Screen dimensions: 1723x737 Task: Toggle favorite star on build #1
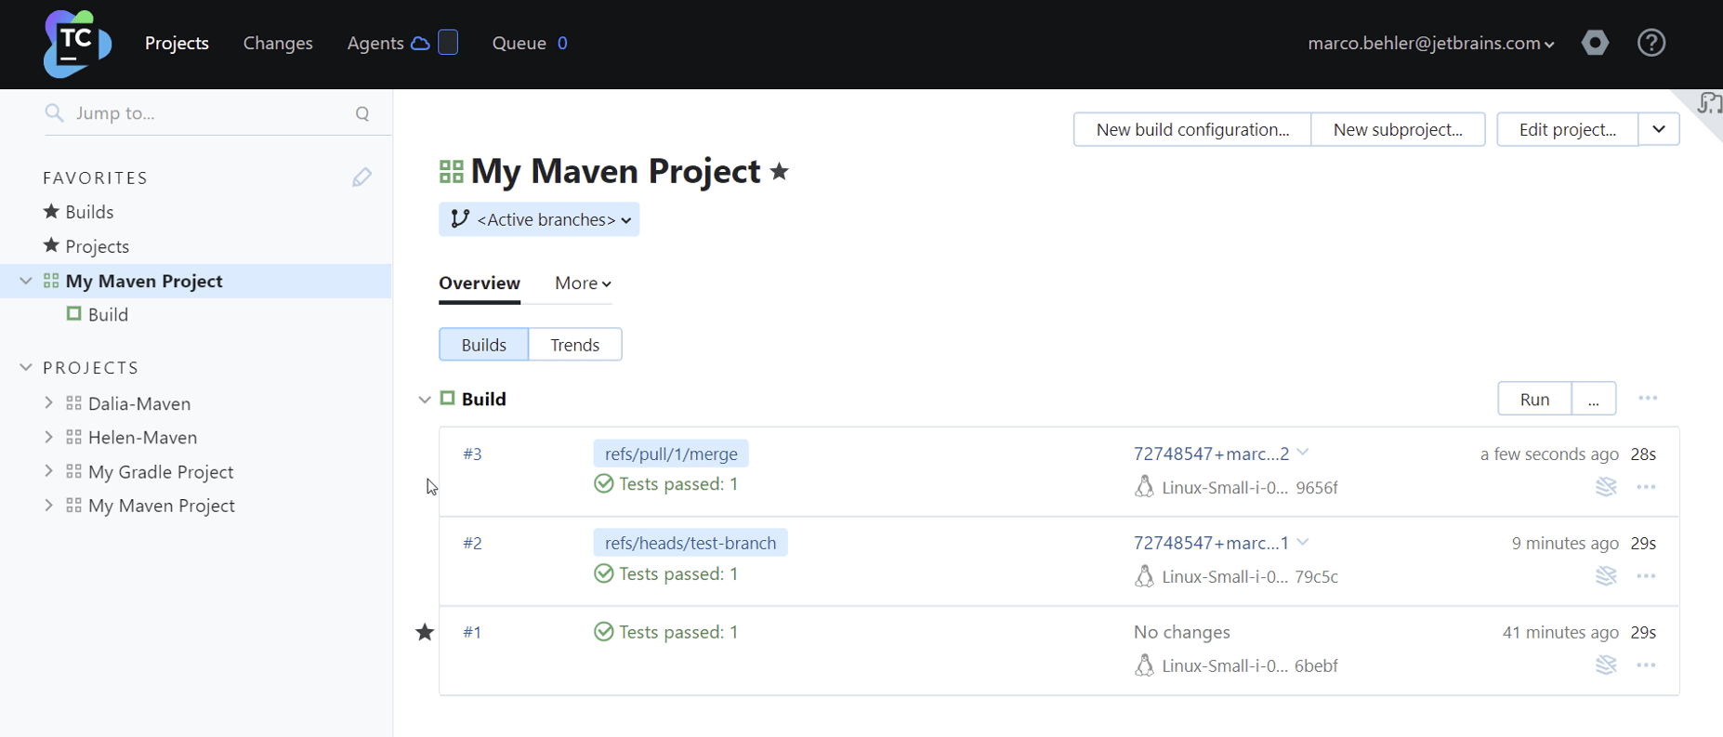425,633
